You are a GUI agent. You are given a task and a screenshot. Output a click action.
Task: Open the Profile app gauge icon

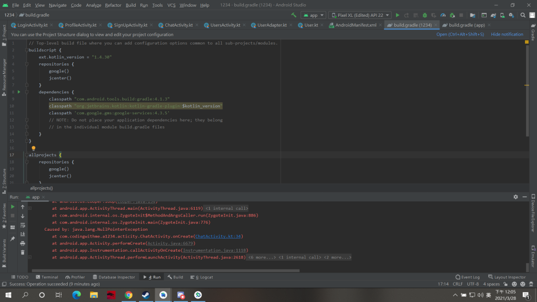tap(443, 15)
